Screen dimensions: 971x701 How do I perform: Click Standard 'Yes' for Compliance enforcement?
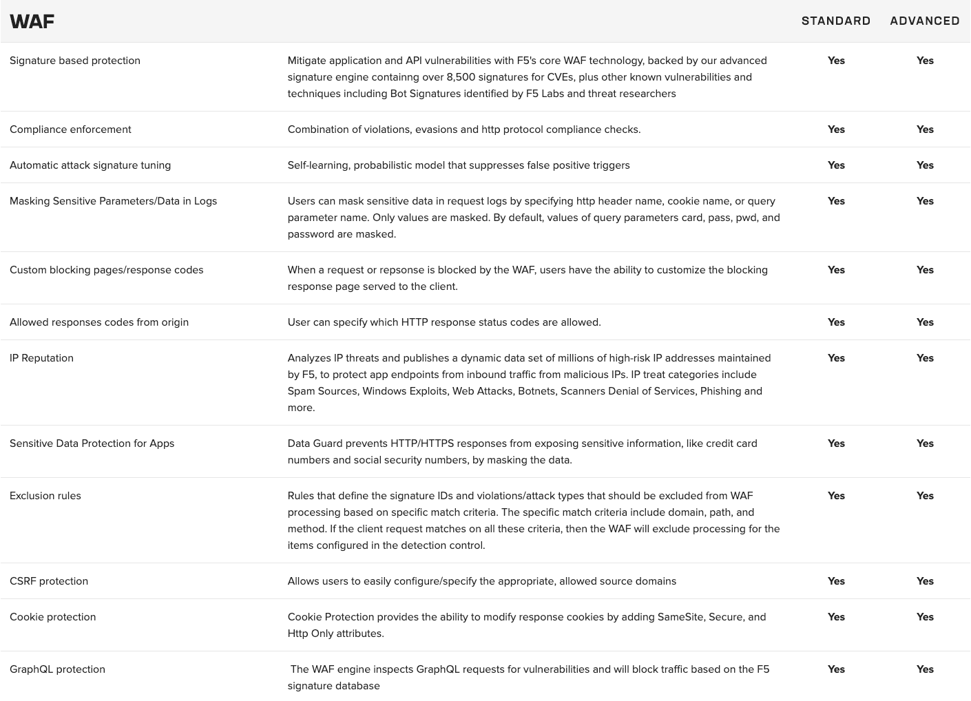click(836, 129)
